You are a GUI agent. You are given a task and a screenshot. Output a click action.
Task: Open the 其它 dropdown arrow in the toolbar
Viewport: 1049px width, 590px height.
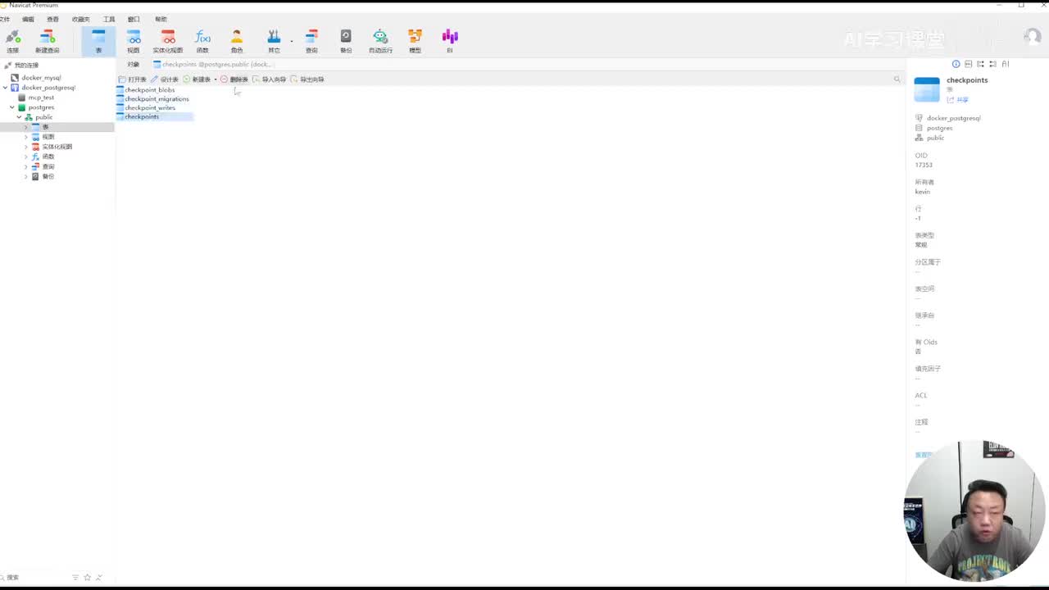(292, 41)
